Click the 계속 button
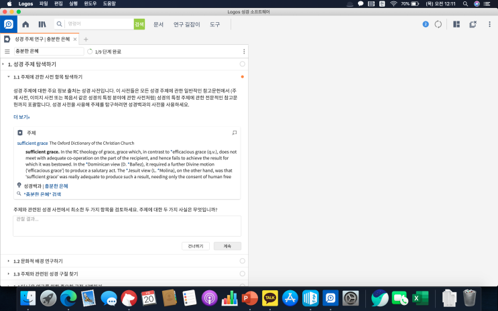 (x=227, y=246)
